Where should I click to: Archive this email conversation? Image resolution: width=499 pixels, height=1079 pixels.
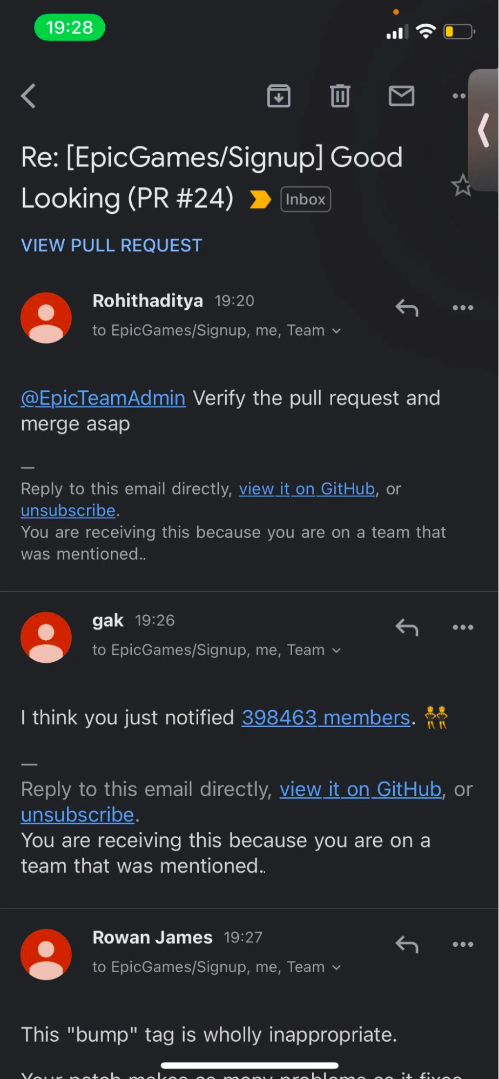pyautogui.click(x=279, y=97)
